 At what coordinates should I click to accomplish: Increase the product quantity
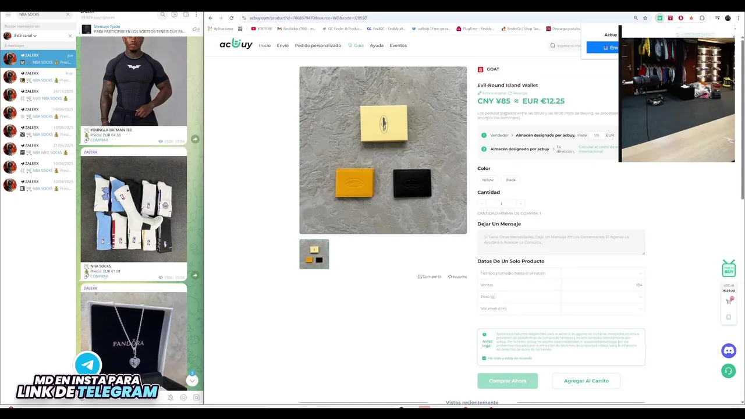(x=520, y=204)
